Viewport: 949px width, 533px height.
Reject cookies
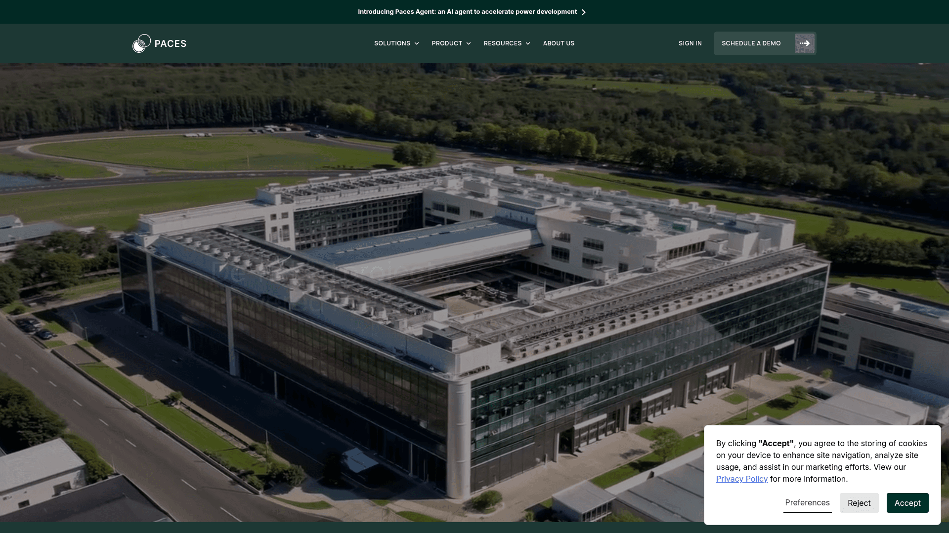(859, 503)
